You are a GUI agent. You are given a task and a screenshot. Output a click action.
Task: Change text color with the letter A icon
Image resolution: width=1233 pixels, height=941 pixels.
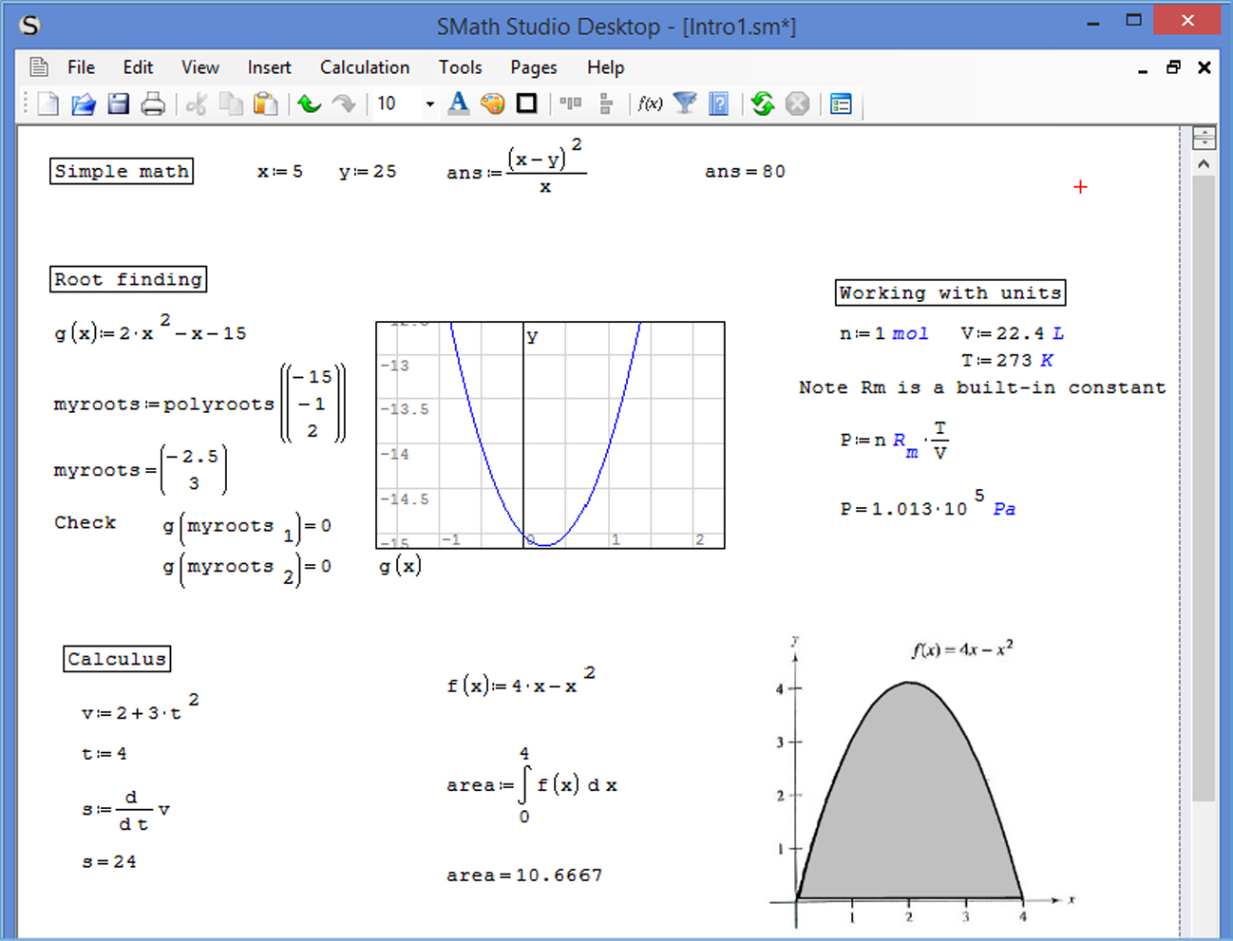coord(458,104)
